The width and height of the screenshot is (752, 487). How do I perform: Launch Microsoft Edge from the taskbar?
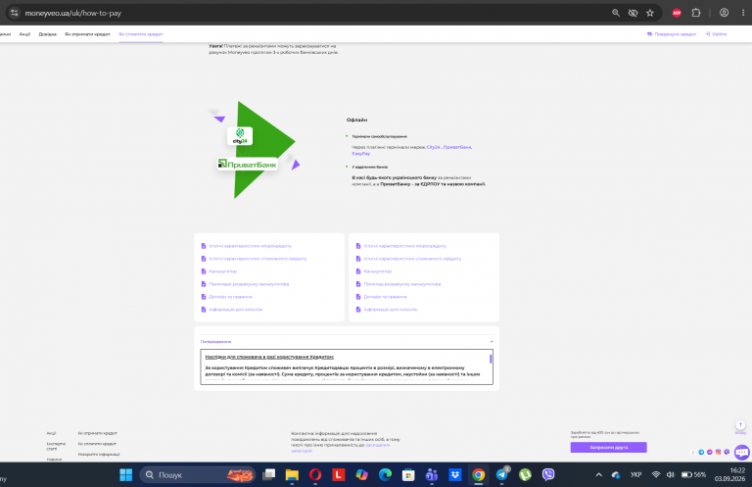coord(385,475)
